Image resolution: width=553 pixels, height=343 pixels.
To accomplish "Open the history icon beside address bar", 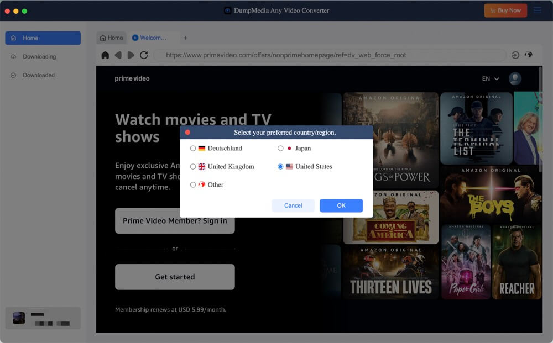I will [515, 55].
